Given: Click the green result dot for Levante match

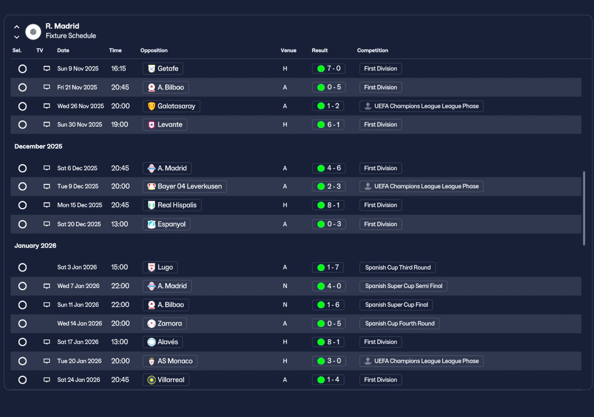Looking at the screenshot, I should tap(321, 125).
